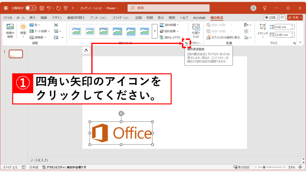Open 図の効果 (Picture Effects) menu

point(169,31)
